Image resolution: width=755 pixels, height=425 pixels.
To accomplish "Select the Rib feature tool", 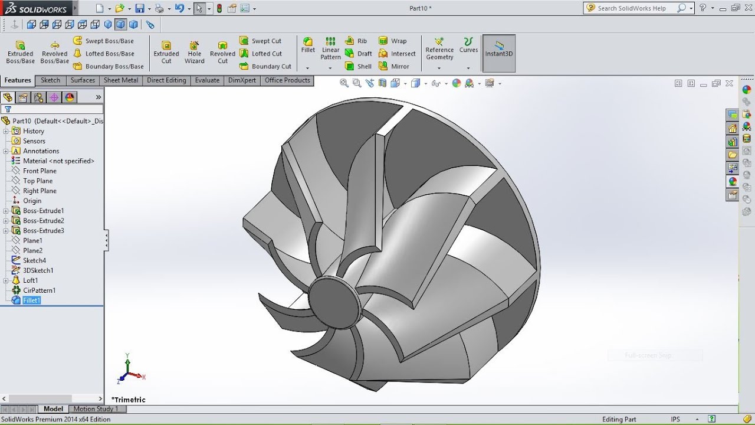I will (356, 41).
